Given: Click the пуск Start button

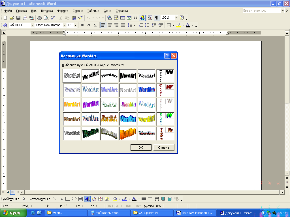Looking at the screenshot, I should coord(13,213).
